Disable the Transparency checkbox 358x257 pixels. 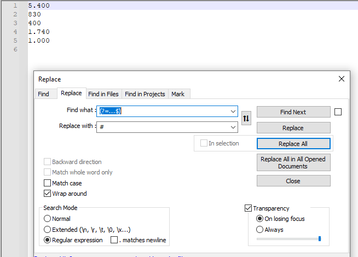[x=248, y=208]
